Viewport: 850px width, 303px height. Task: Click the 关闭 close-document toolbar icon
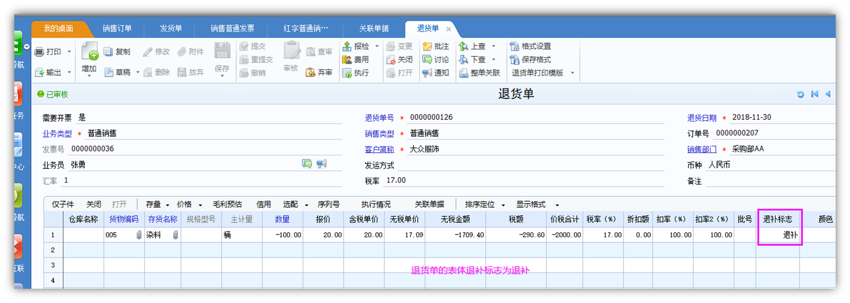click(x=391, y=59)
